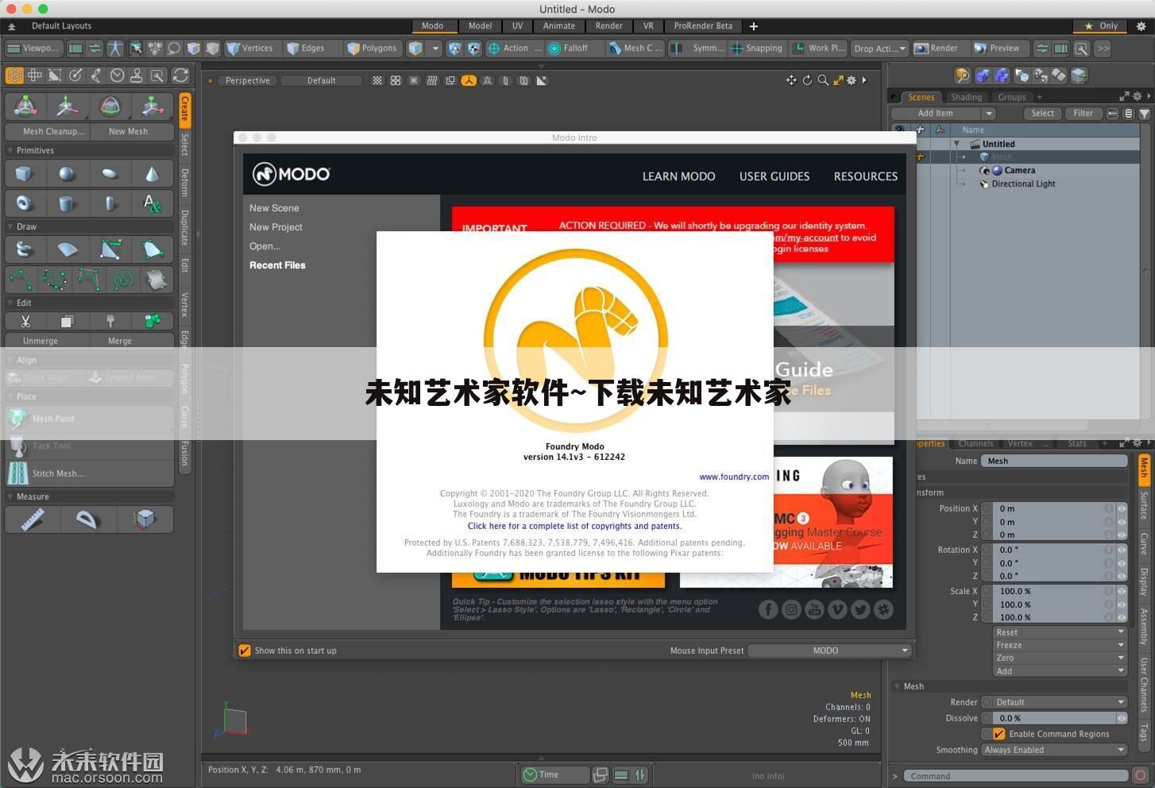1155x788 pixels.
Task: Choose the Capsule primitive tool
Action: 110,203
